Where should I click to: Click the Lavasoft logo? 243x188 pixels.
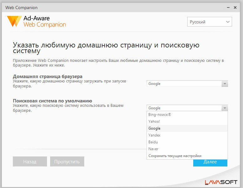(221, 182)
